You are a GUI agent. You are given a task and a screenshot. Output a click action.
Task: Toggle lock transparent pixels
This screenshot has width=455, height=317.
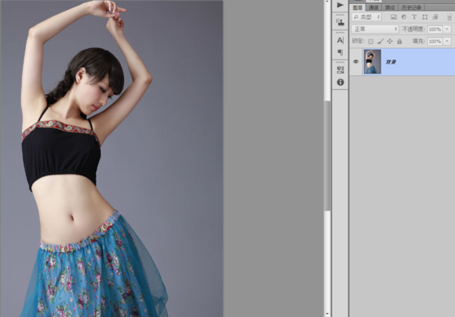pos(370,41)
